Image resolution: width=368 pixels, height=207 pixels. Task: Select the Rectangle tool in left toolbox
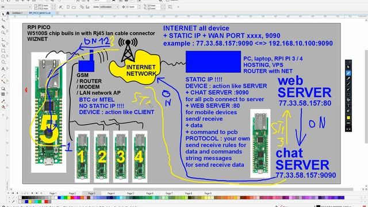pos(3,51)
